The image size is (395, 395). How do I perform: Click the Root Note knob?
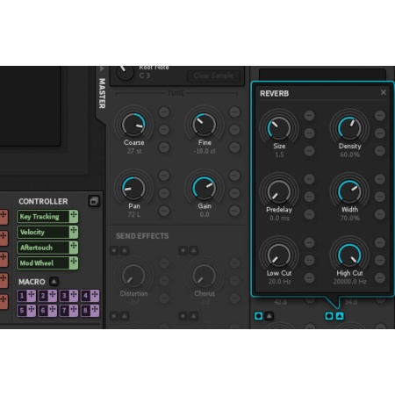[125, 73]
